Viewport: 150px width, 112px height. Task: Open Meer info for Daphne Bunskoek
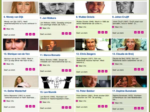(x=117, y=103)
